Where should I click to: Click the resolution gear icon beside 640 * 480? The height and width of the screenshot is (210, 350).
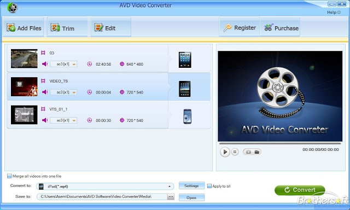122,64
